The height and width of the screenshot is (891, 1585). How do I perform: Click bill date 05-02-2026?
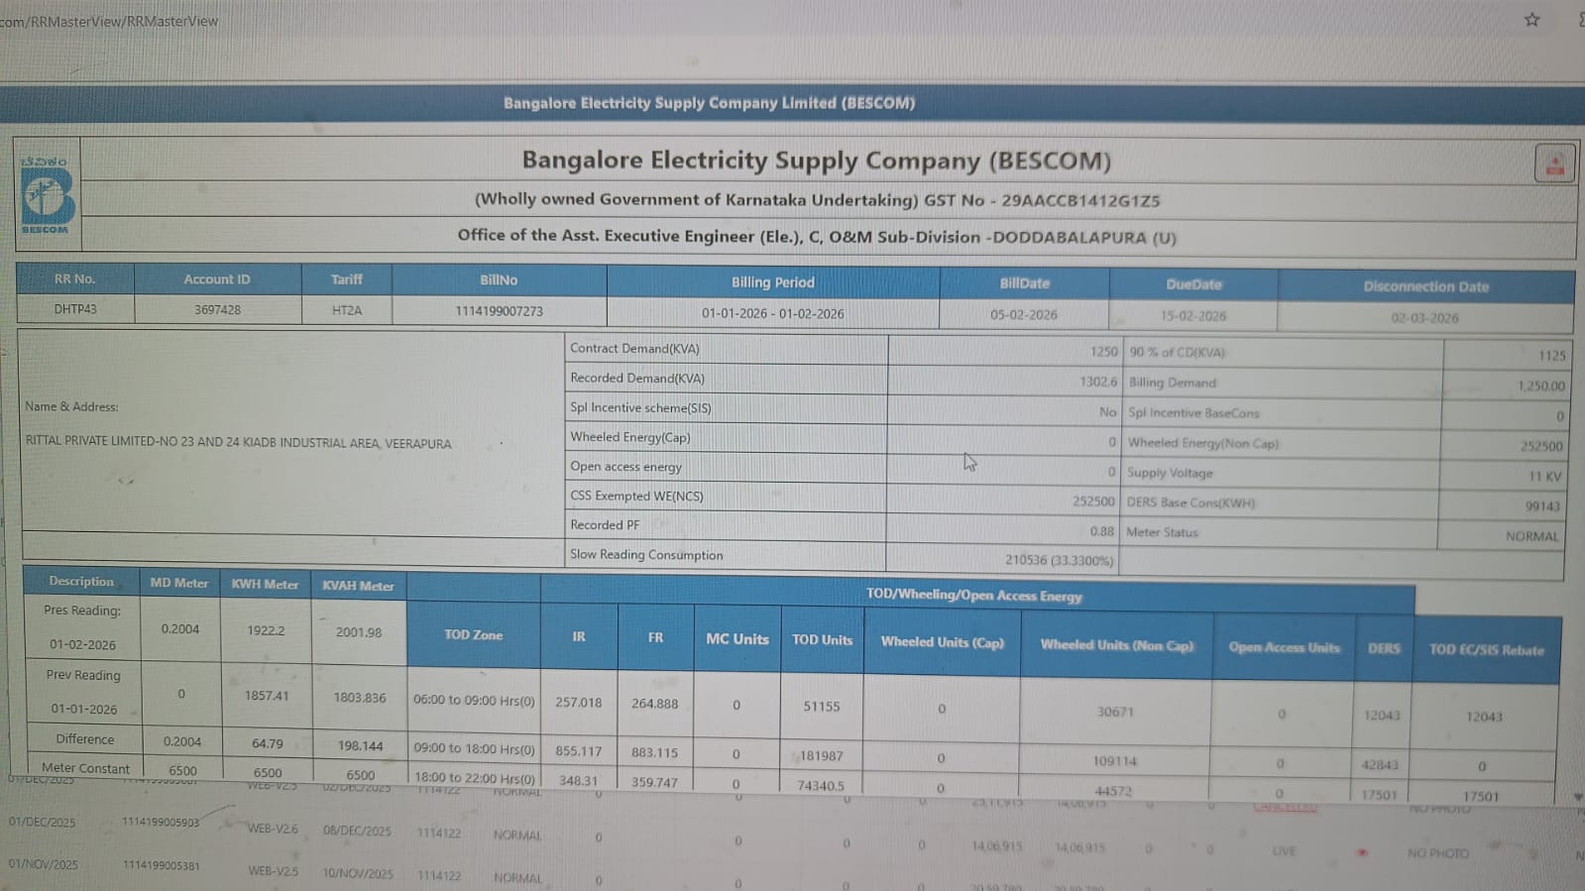(1024, 315)
